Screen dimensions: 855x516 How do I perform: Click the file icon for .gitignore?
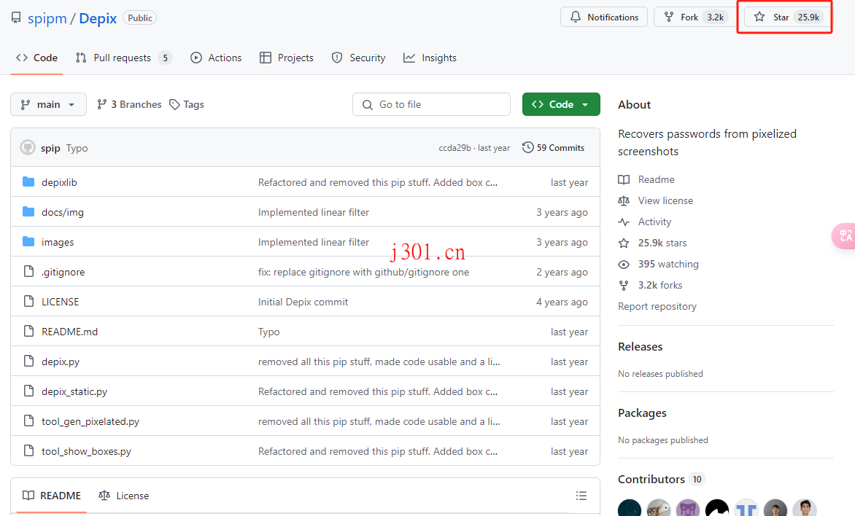pos(29,271)
